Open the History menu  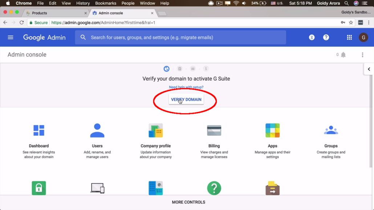(83, 3)
